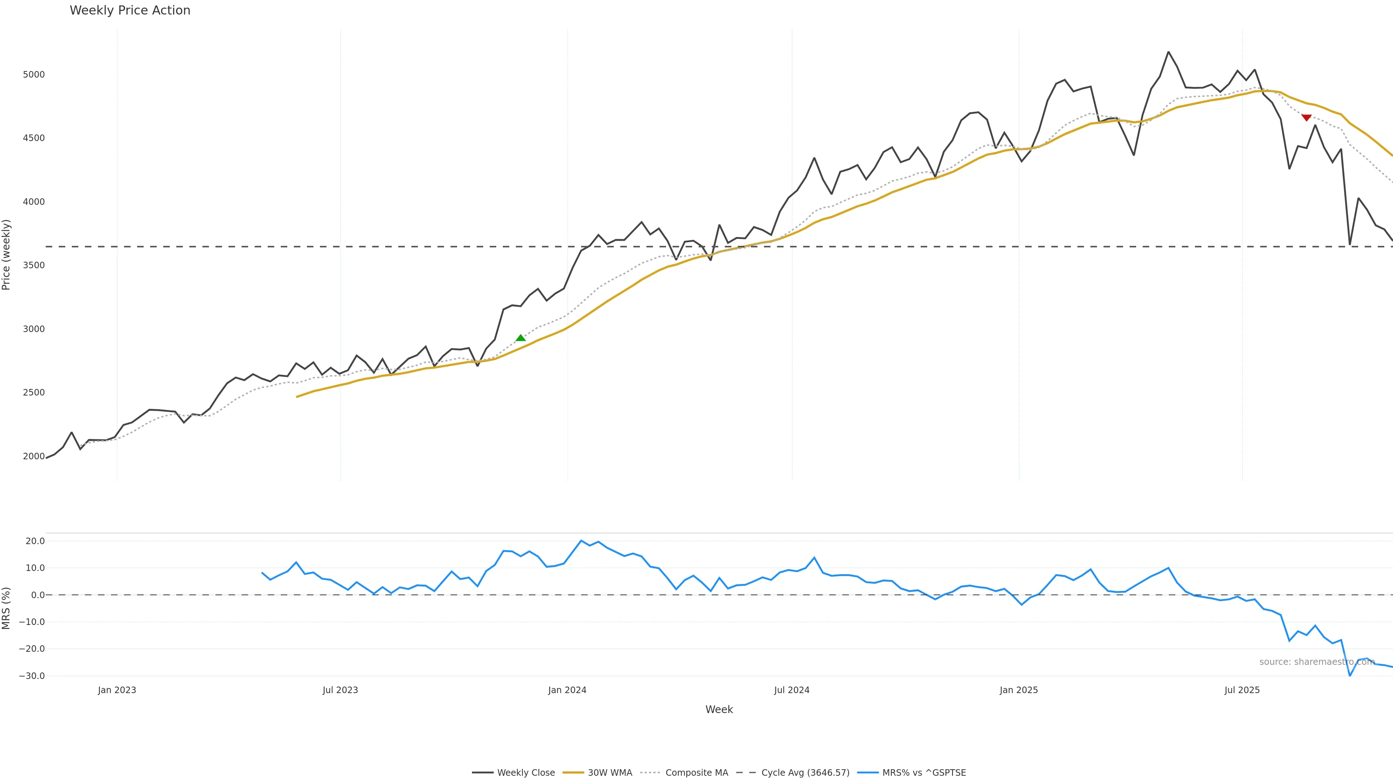Viewport: 1393px width, 783px height.
Task: Click the 5000 price y-axis tick label
Action: point(33,75)
